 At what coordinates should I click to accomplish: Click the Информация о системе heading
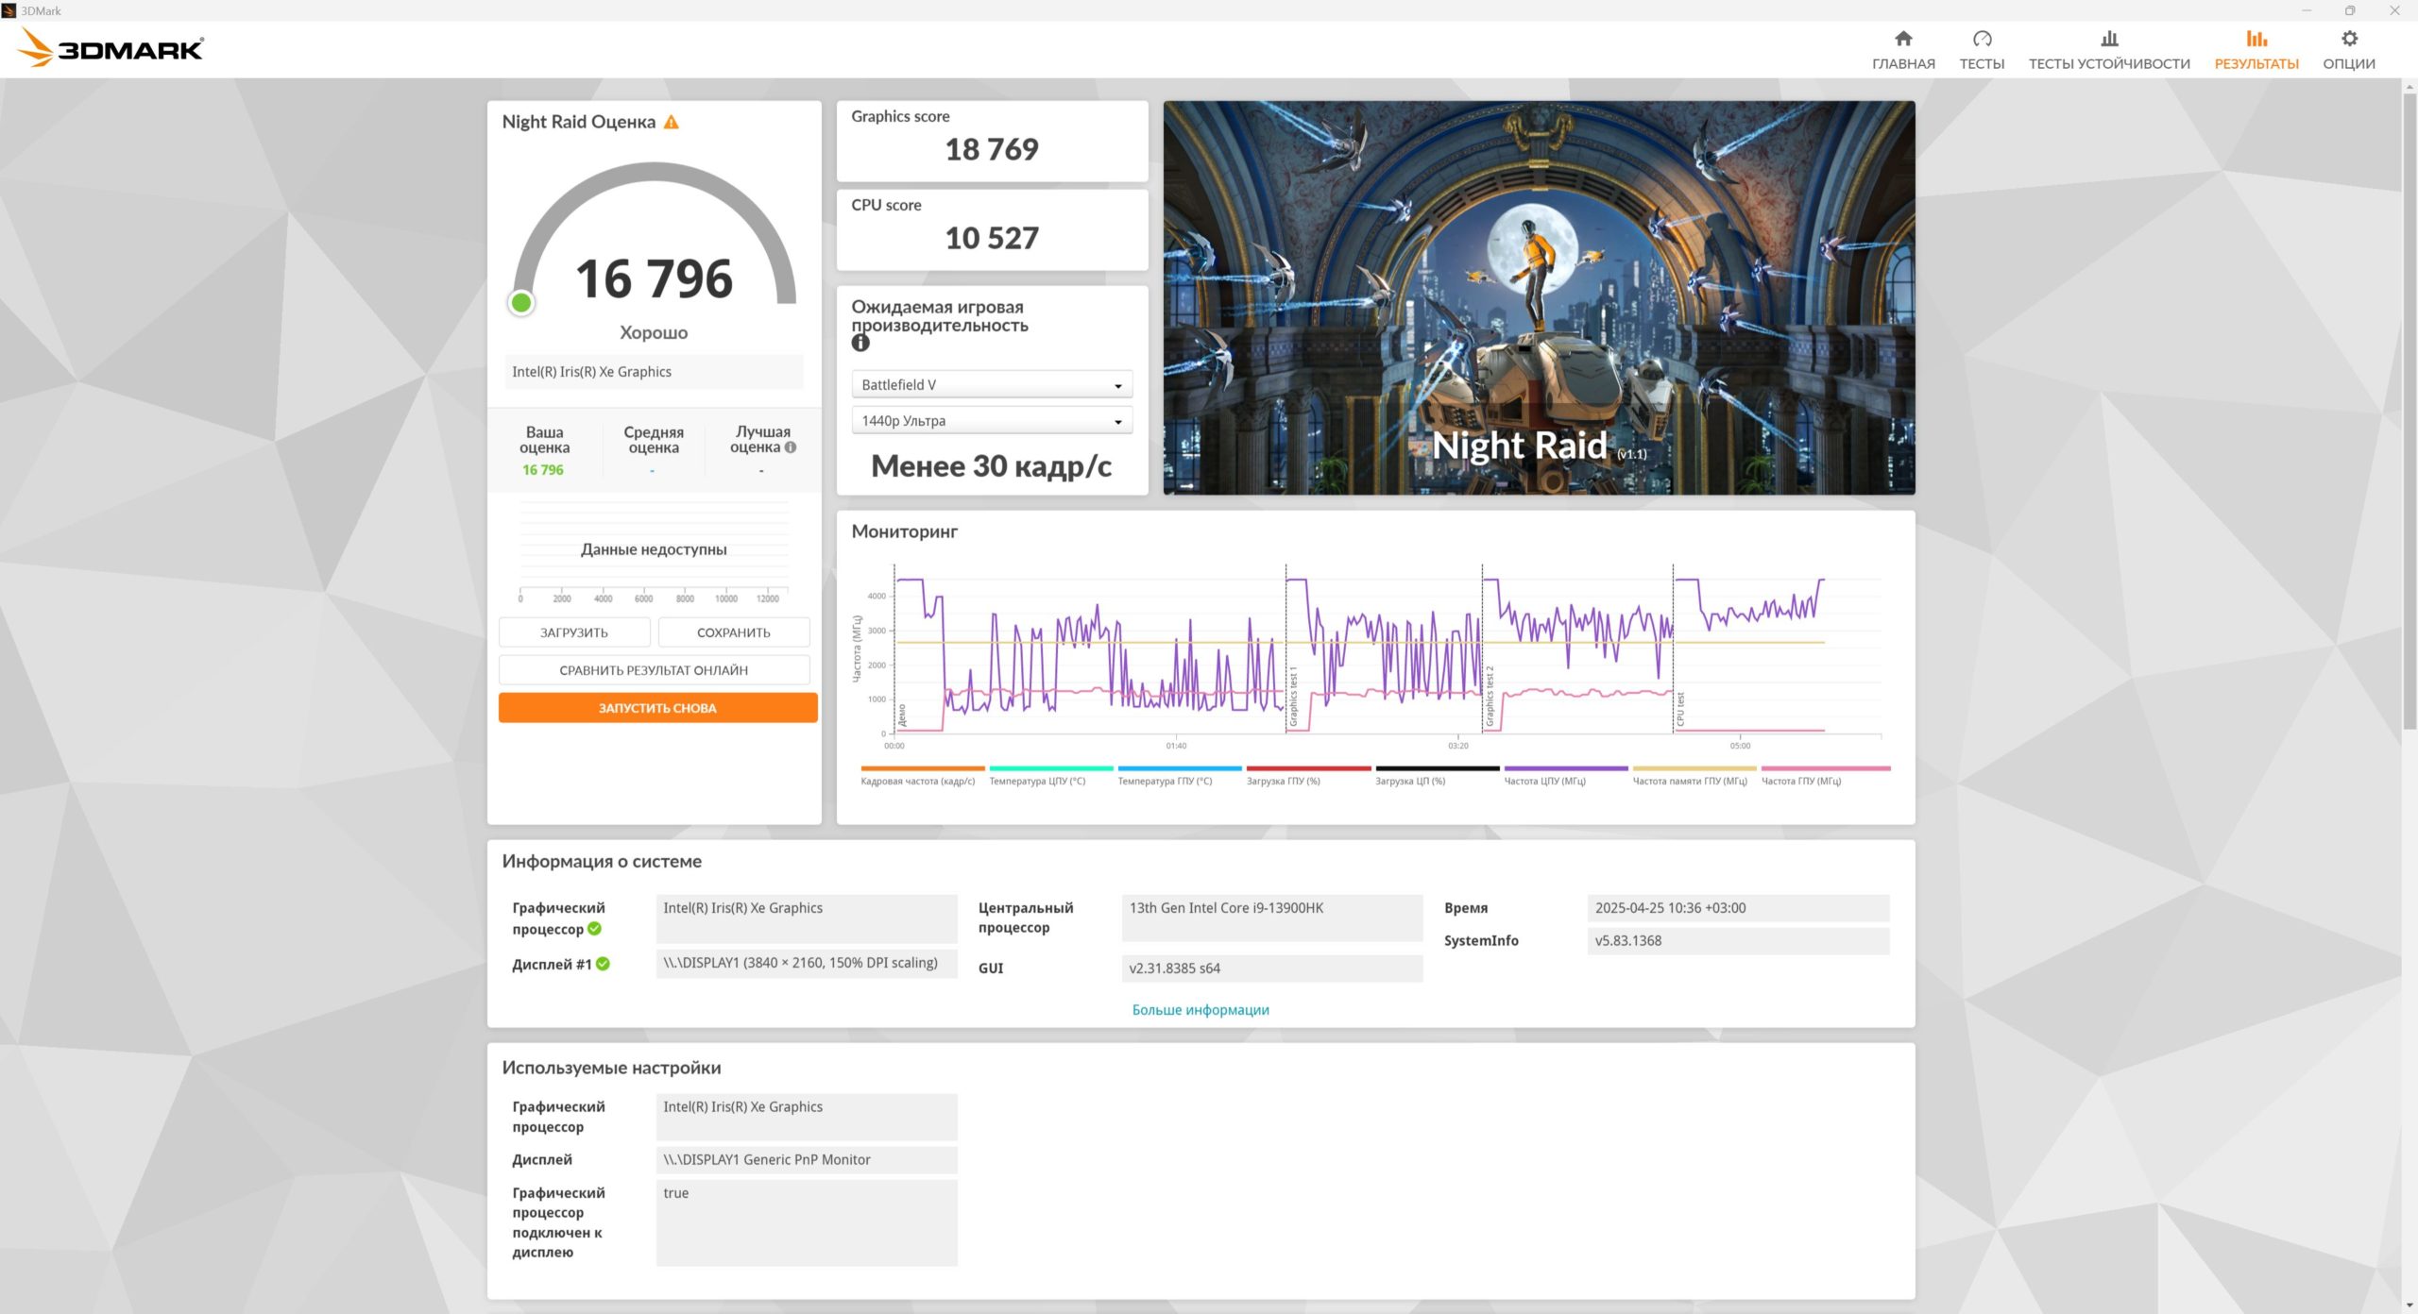(x=602, y=862)
